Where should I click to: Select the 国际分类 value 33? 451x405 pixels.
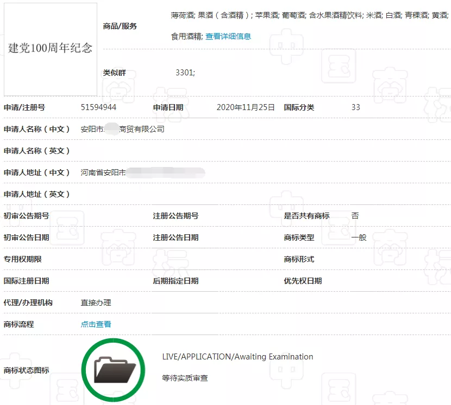click(x=356, y=107)
